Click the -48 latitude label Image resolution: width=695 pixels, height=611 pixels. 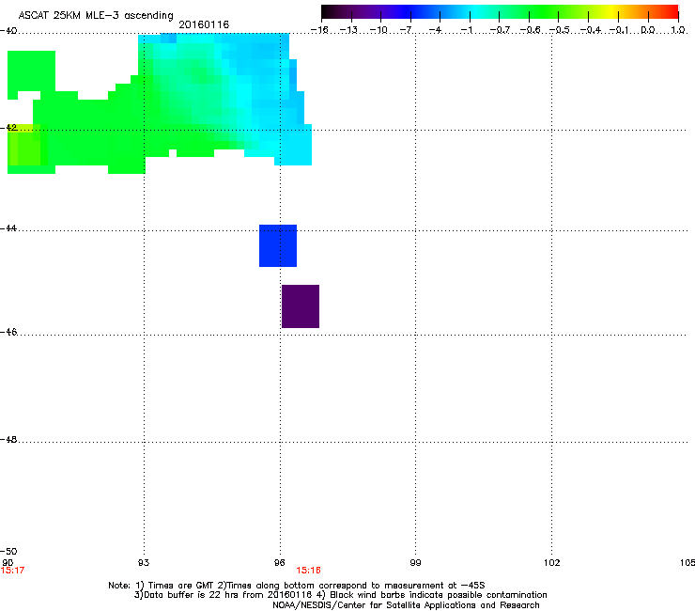pos(8,439)
